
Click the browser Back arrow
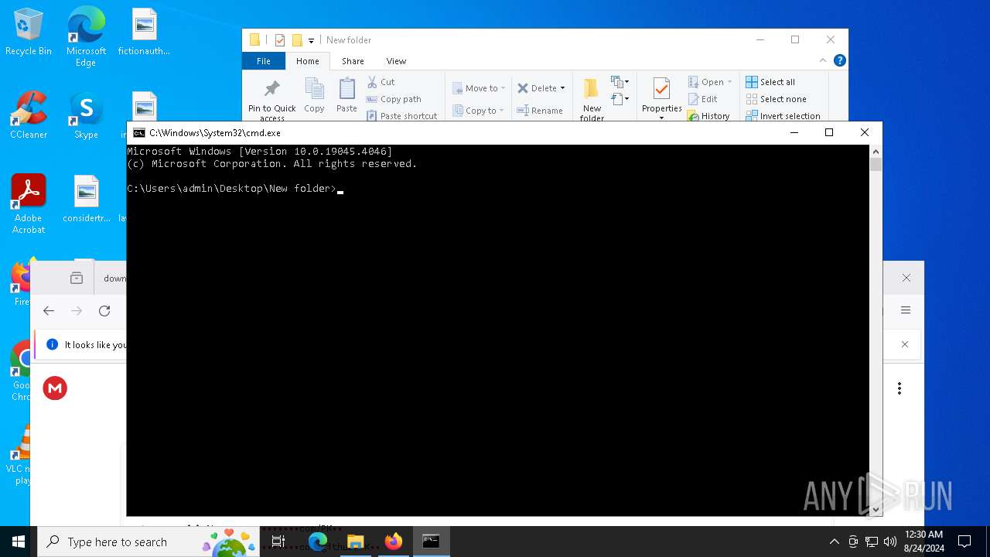(49, 311)
